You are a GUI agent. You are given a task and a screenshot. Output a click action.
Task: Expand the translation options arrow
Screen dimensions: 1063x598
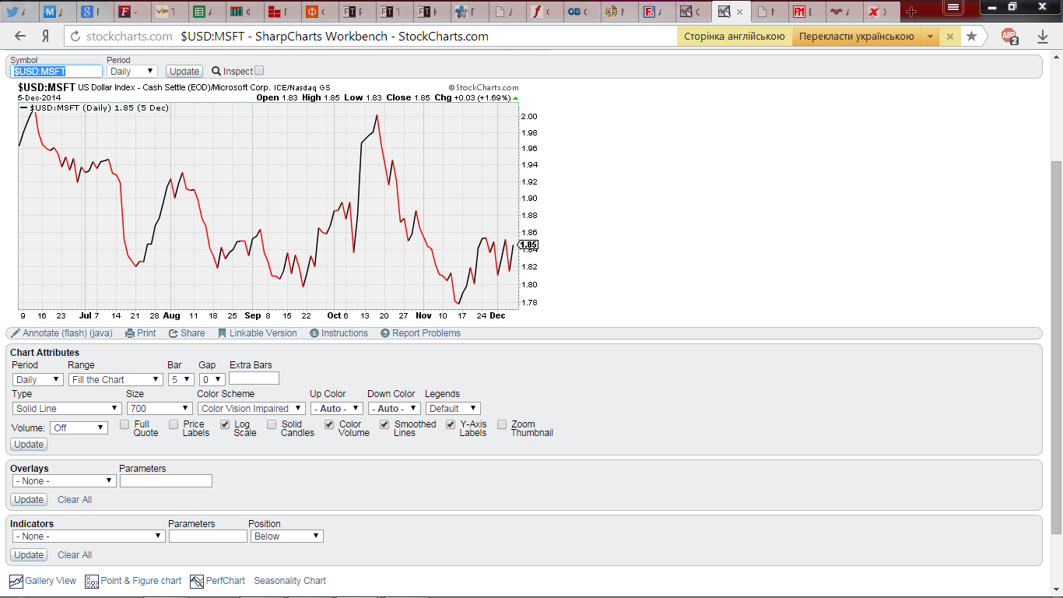point(930,36)
